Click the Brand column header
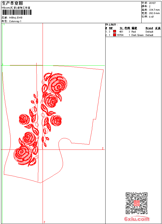The width and height of the screenshot is (162, 224). coord(149,28)
